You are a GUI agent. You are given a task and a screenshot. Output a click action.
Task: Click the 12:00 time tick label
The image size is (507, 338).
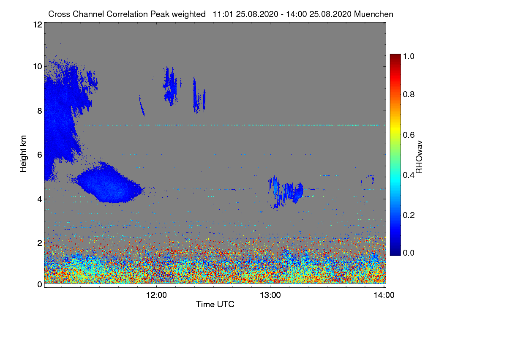coord(157,295)
